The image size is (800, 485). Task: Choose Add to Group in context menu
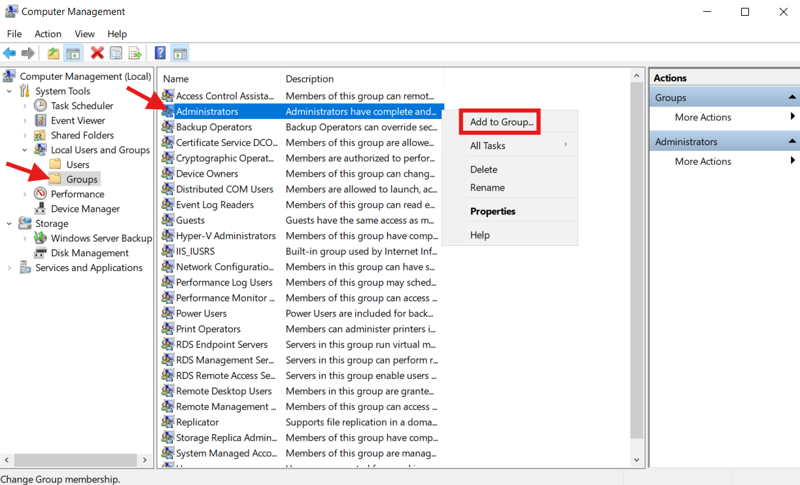pos(501,122)
